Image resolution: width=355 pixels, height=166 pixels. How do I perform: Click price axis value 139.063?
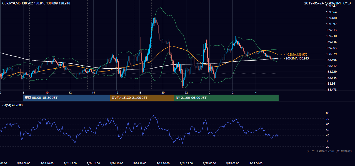point(331,48)
